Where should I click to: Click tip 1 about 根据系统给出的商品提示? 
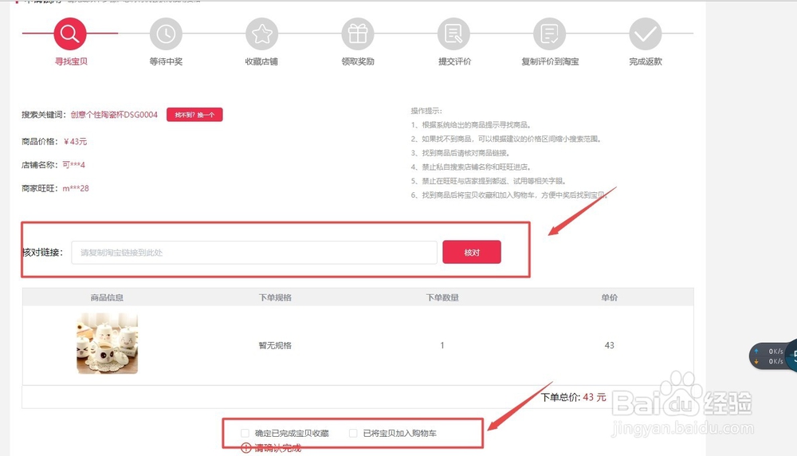pos(471,124)
